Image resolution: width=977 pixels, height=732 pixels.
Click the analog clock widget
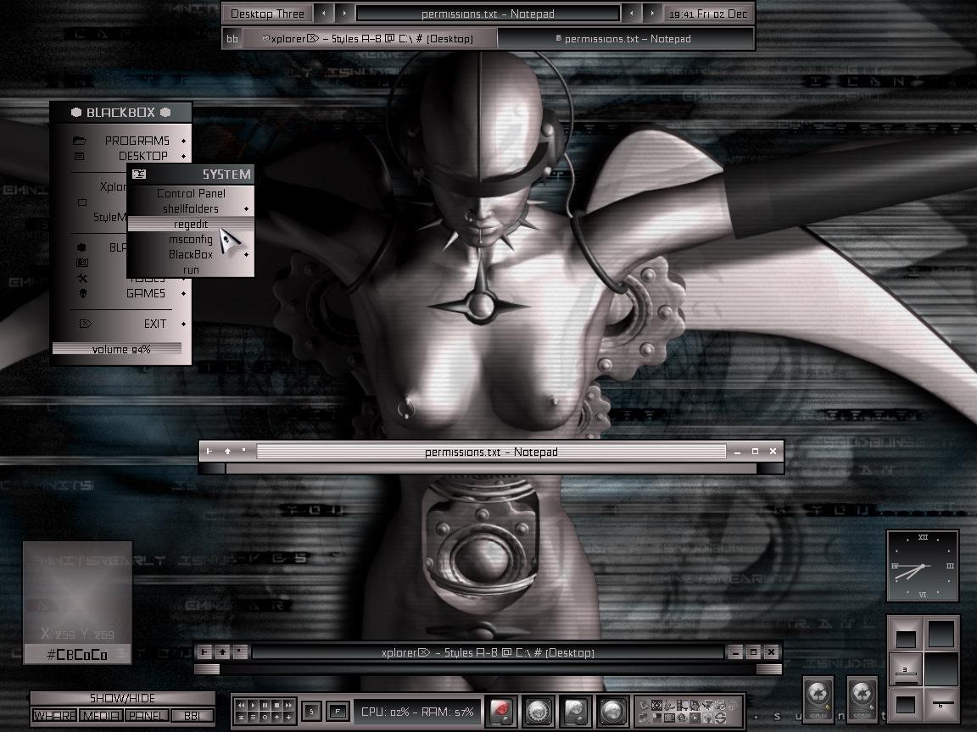tap(923, 566)
